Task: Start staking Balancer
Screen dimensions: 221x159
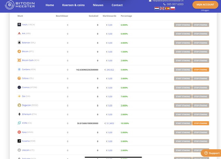Action: 183,43
